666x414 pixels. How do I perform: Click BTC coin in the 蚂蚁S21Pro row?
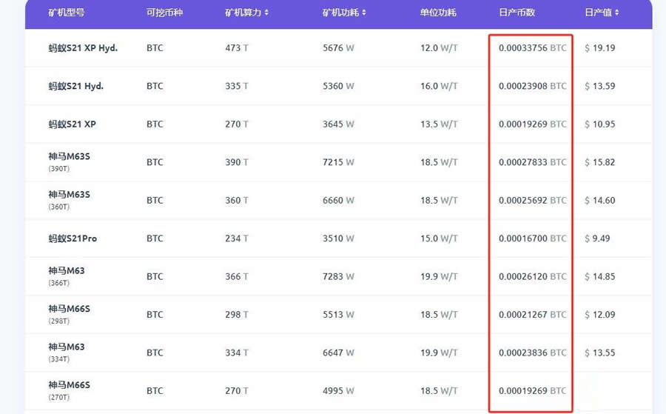[155, 238]
